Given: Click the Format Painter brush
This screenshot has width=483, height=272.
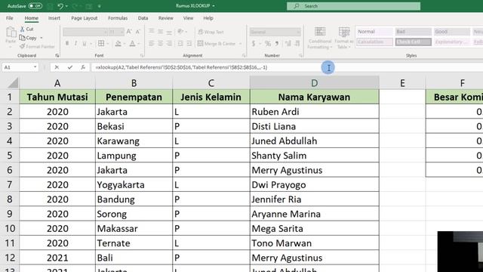Looking at the screenshot, I should tap(37, 47).
